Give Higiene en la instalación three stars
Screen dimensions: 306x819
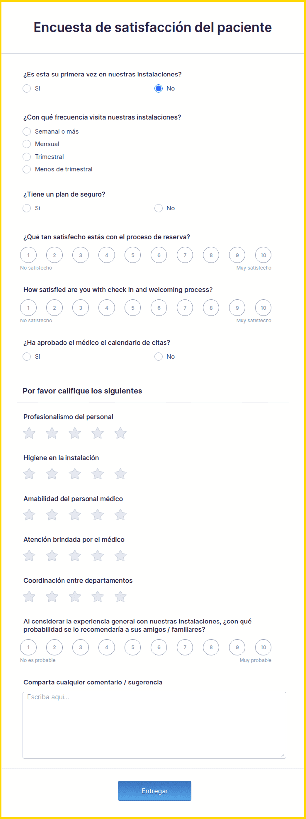pyautogui.click(x=75, y=474)
